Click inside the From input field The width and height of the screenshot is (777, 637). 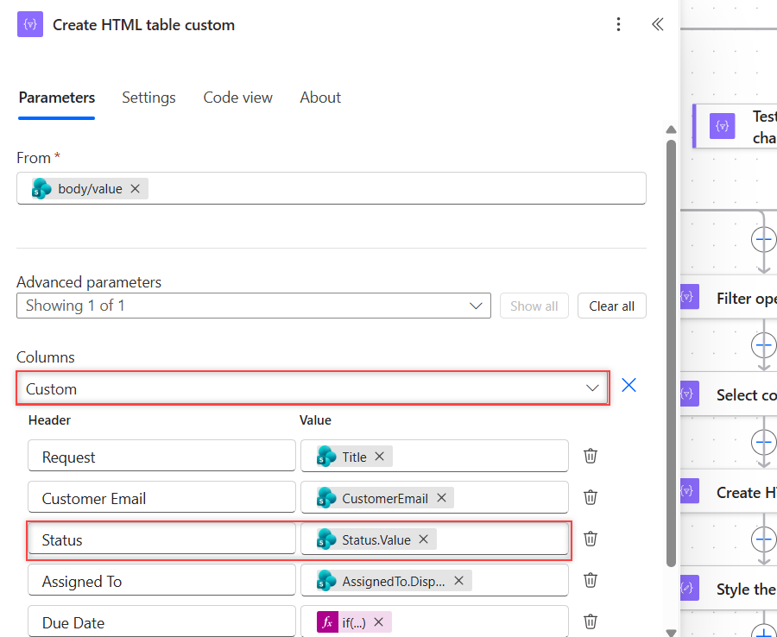pos(331,188)
